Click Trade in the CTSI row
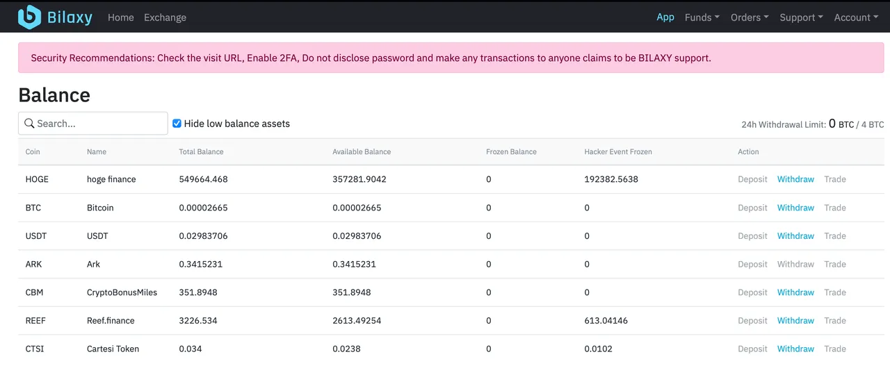 pyautogui.click(x=835, y=349)
